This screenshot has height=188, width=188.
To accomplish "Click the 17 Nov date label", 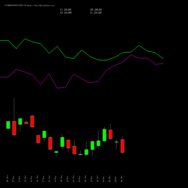I will pyautogui.click(x=43, y=179).
